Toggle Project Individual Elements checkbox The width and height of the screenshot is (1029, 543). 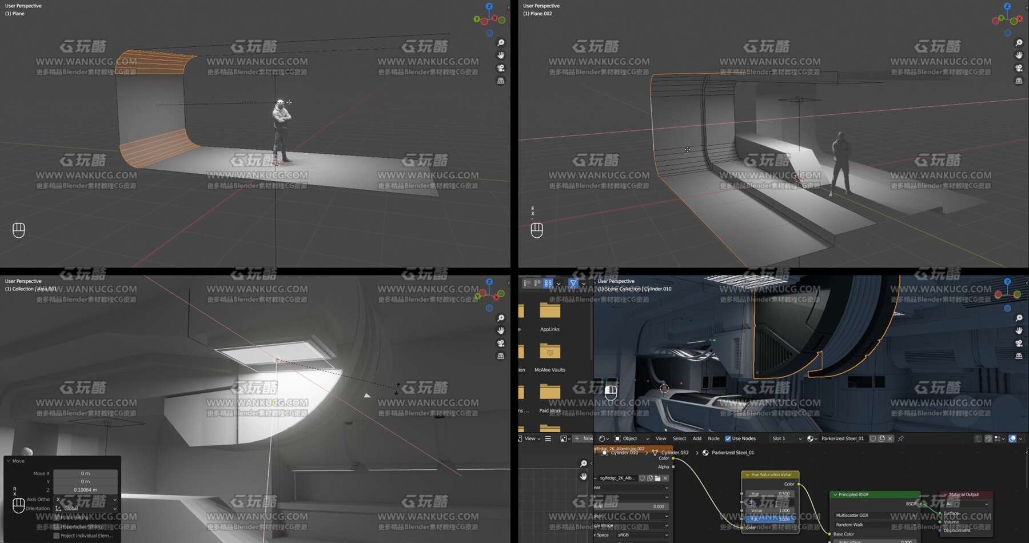(x=56, y=536)
